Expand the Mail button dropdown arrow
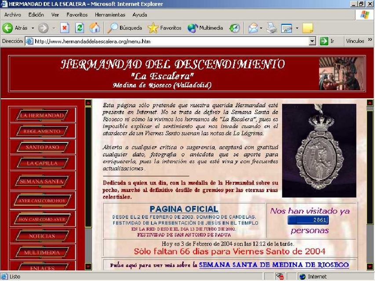 click(x=261, y=28)
